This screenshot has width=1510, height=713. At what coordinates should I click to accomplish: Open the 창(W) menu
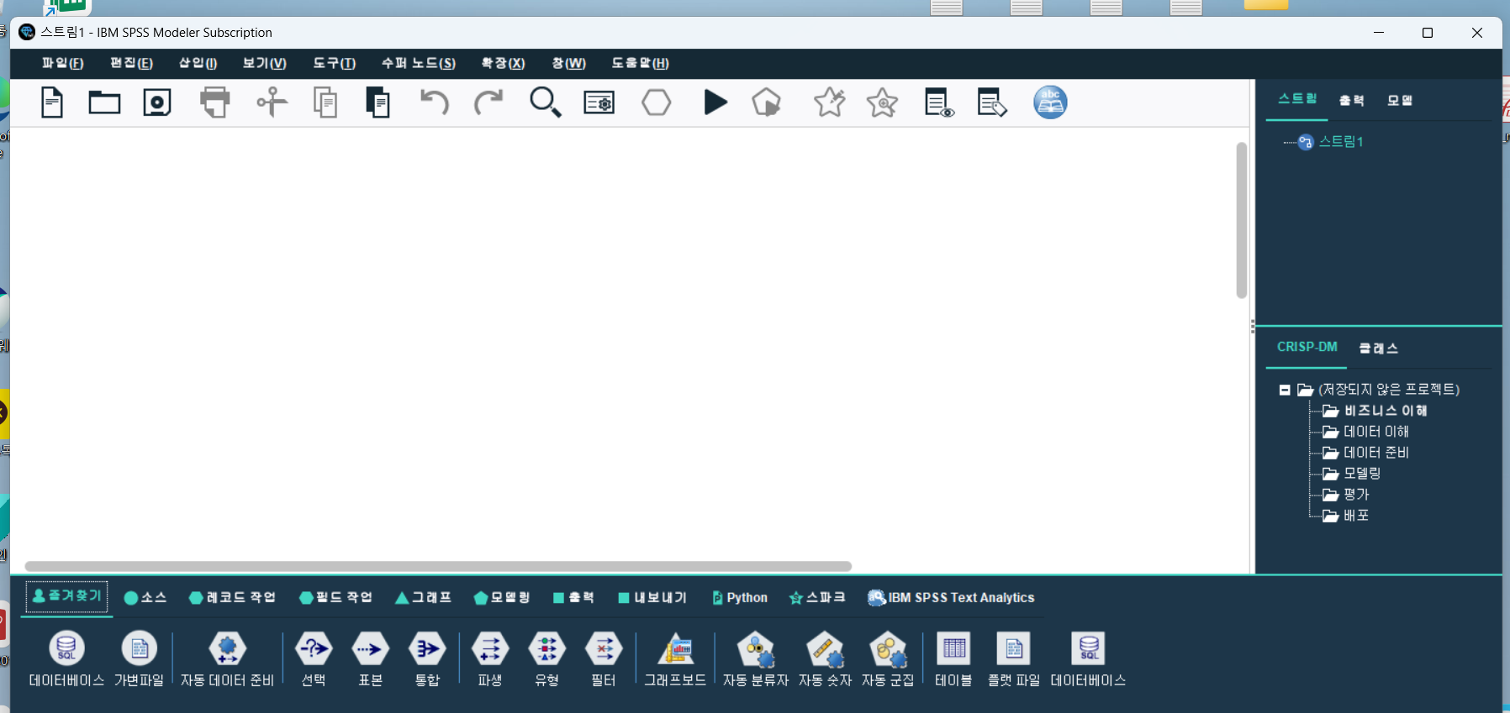coord(569,63)
